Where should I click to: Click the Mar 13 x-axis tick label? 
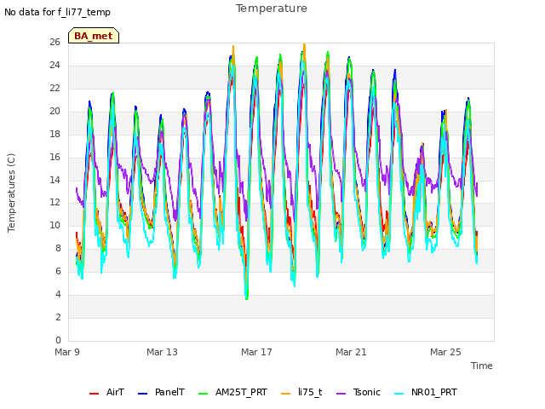coord(162,352)
